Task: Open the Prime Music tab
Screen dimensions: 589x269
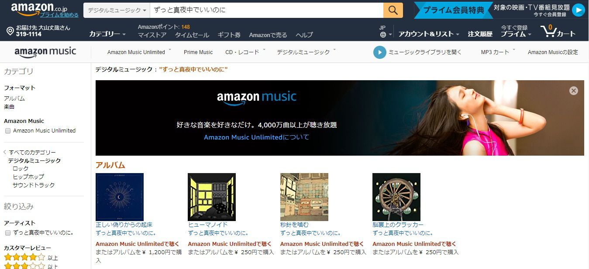Action: [x=198, y=52]
